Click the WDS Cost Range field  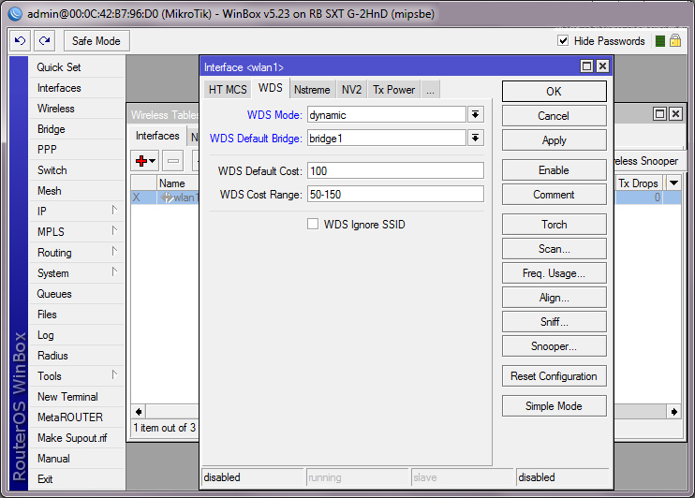click(x=395, y=195)
